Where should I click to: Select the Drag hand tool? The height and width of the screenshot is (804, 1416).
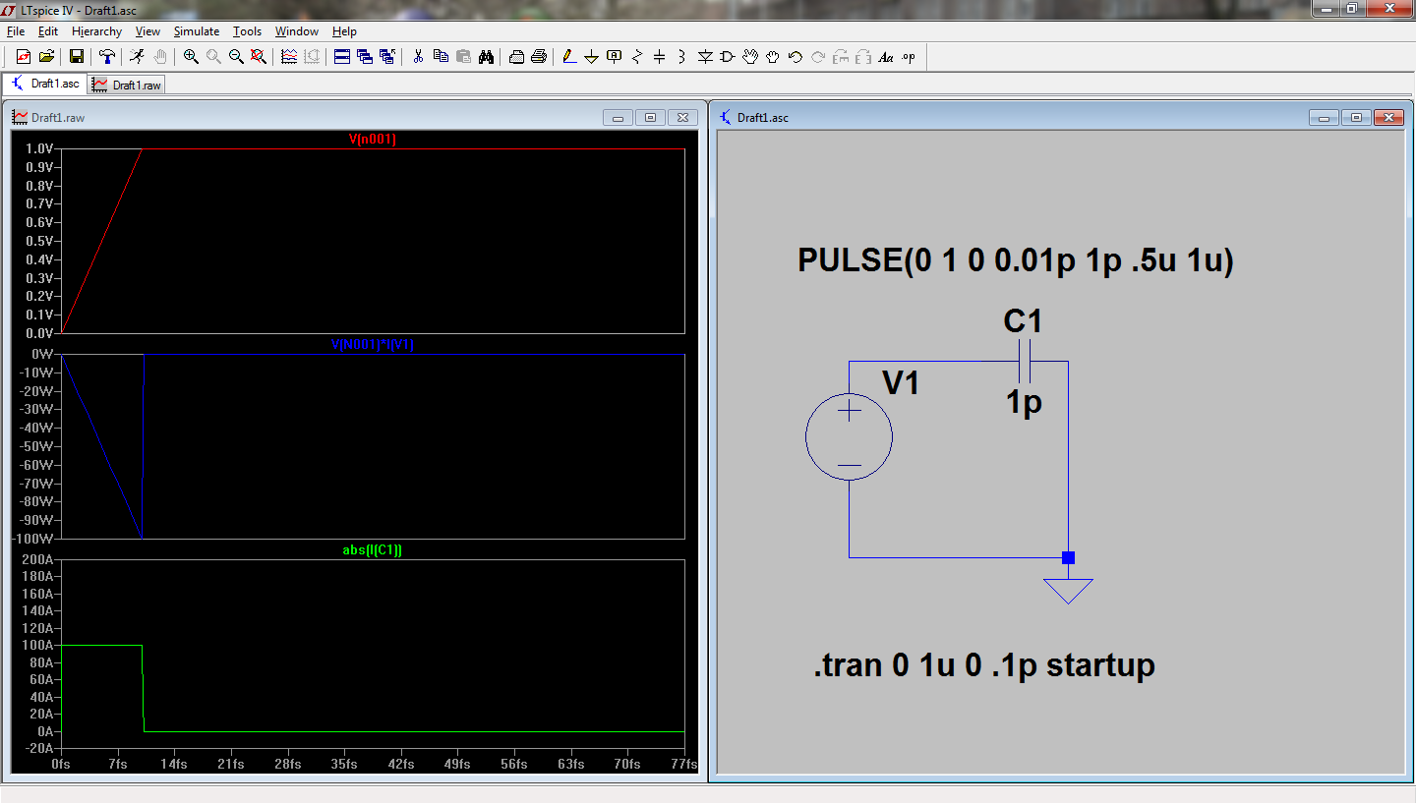pyautogui.click(x=773, y=57)
